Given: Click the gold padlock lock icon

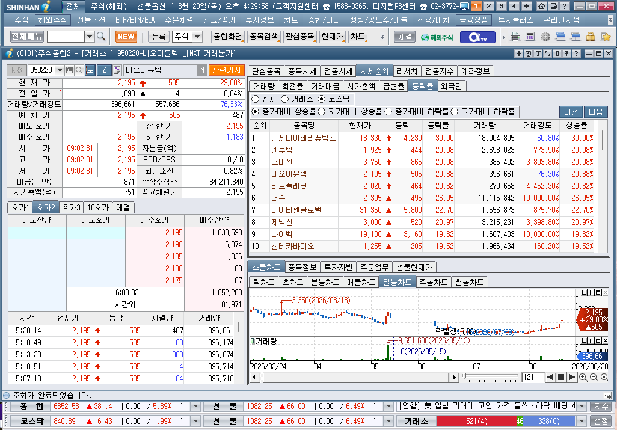Looking at the screenshot, I should tap(591, 37).
